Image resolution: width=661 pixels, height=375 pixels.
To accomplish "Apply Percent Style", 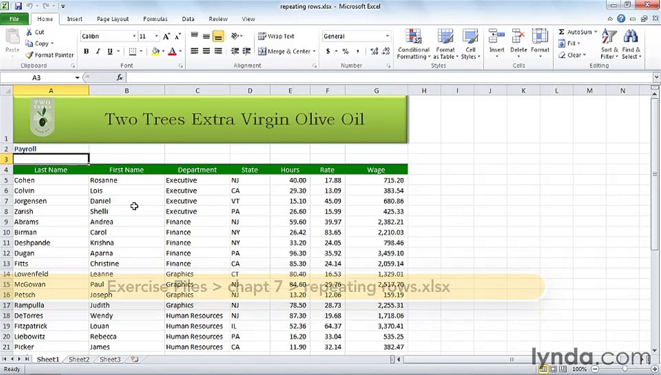I will coord(345,52).
